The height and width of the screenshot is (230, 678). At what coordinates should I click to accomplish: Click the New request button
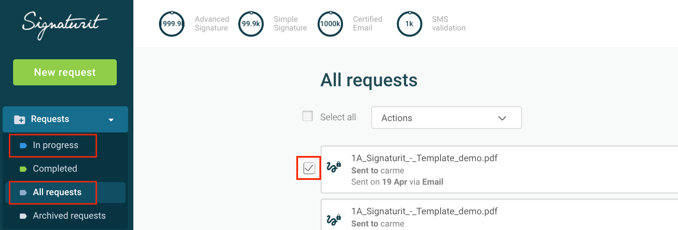click(x=65, y=72)
